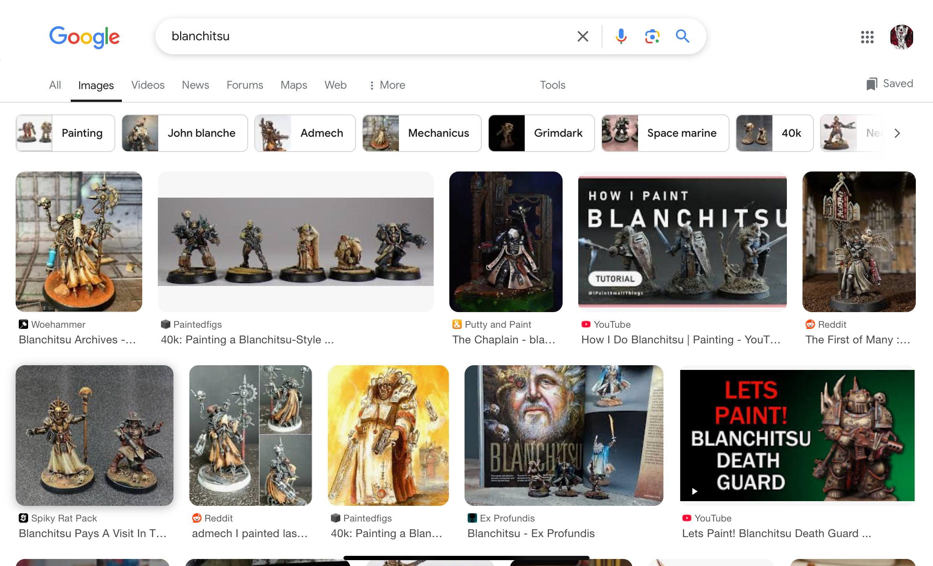Switch to the Videos tab
This screenshot has width=933, height=566.
[148, 85]
